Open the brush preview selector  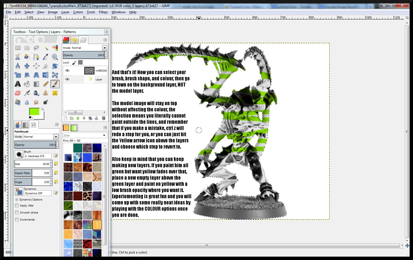(x=19, y=155)
